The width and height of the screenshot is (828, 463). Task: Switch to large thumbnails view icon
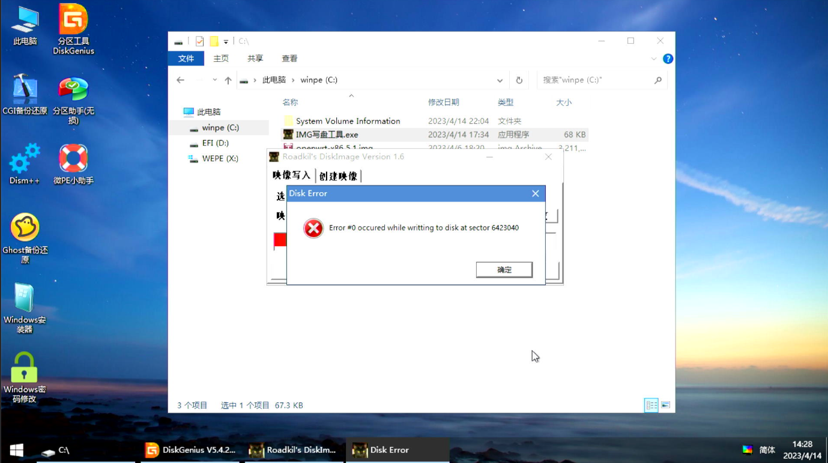point(665,405)
